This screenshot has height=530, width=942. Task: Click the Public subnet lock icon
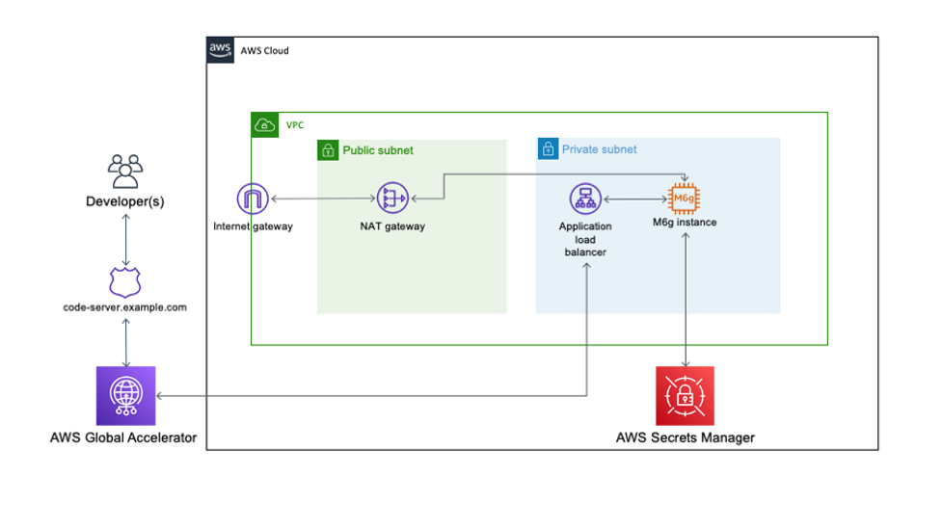click(328, 150)
